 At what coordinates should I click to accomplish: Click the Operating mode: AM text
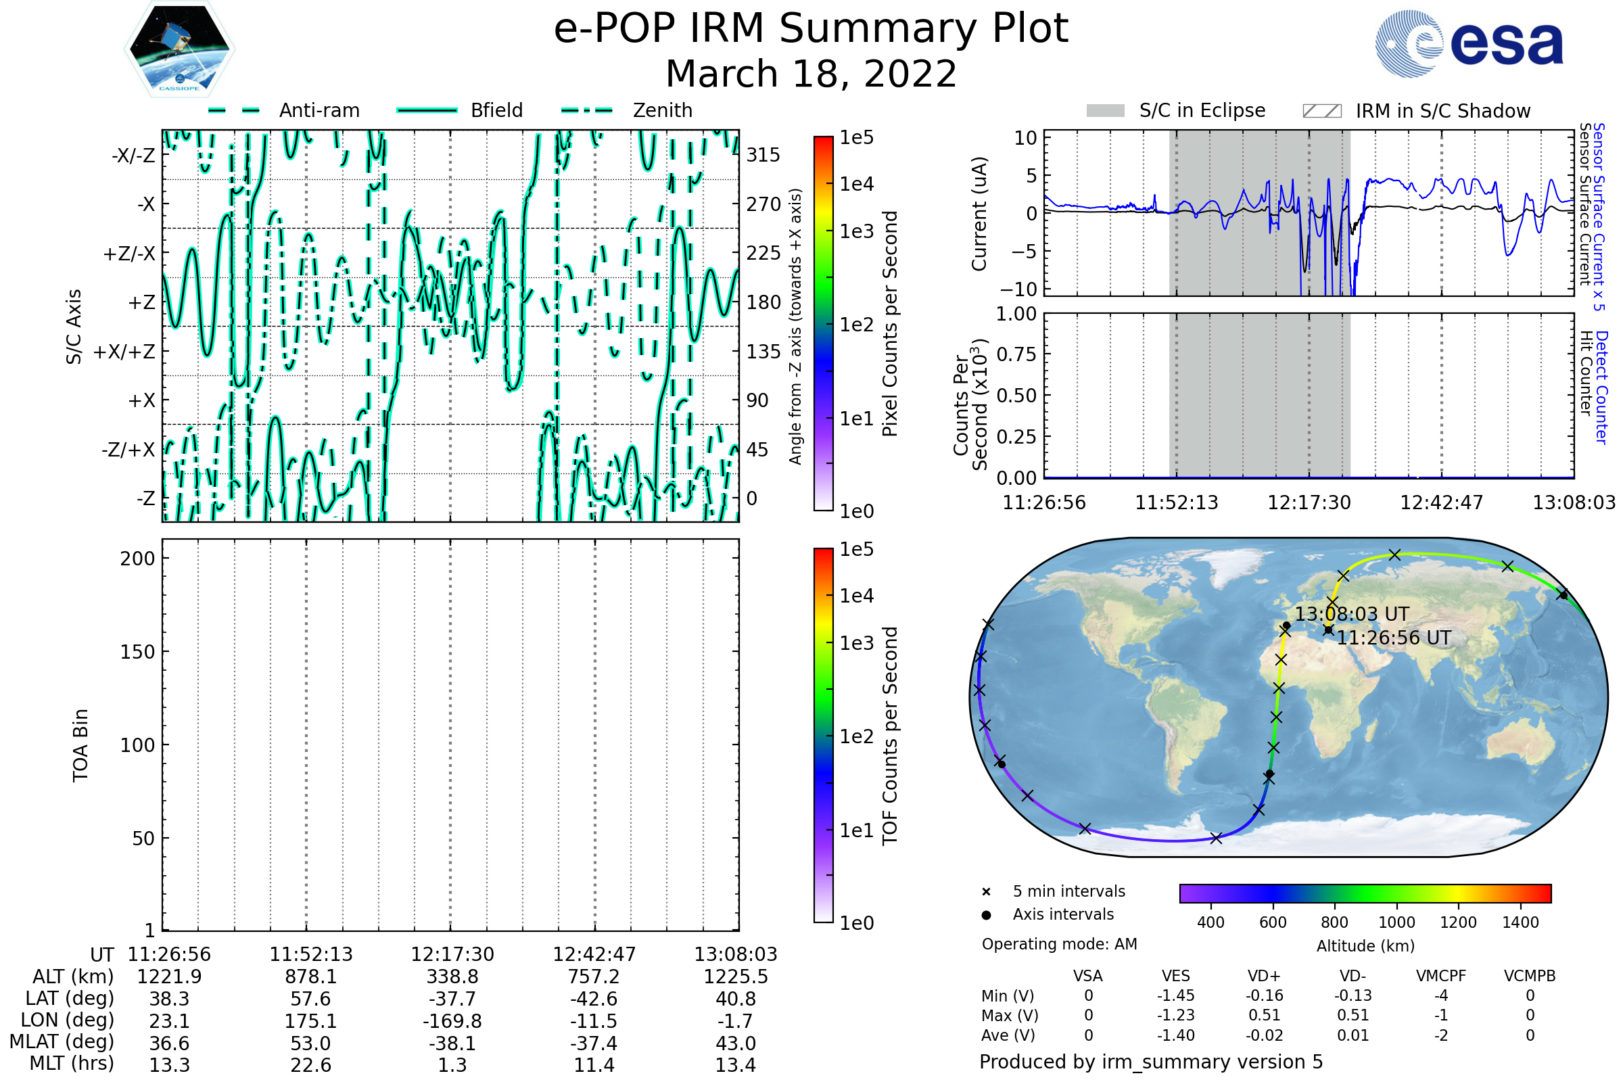click(x=1059, y=944)
